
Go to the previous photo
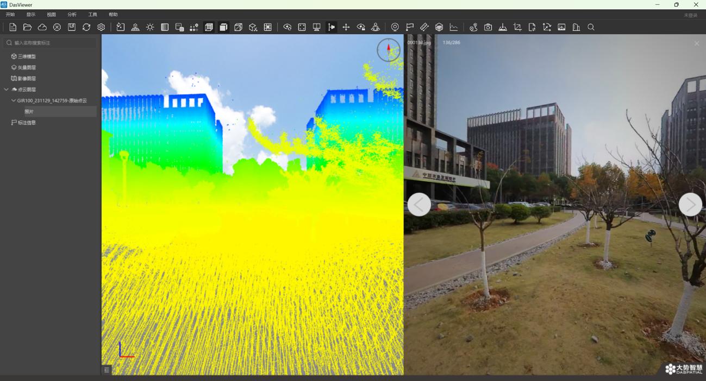click(x=419, y=205)
